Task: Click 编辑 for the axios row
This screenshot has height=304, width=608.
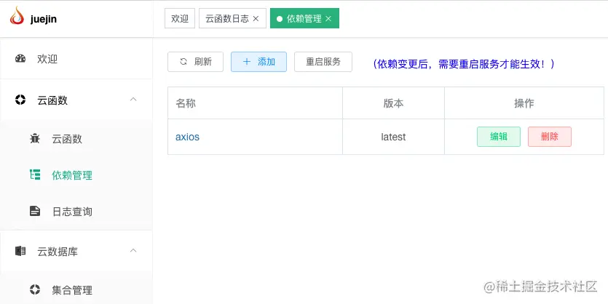Action: pos(499,137)
